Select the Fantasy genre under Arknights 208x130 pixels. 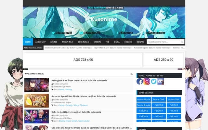pos(69,89)
